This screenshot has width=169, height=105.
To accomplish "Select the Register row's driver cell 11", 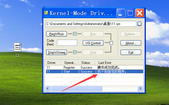I will tap(48, 68).
